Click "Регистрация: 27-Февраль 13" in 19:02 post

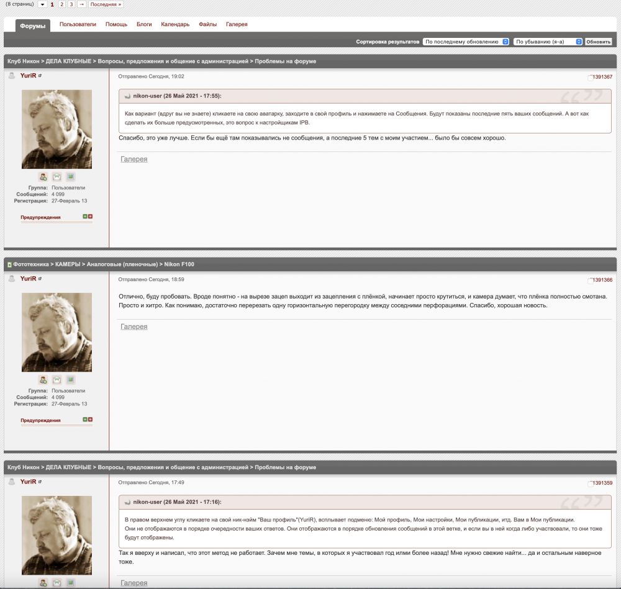tap(50, 201)
